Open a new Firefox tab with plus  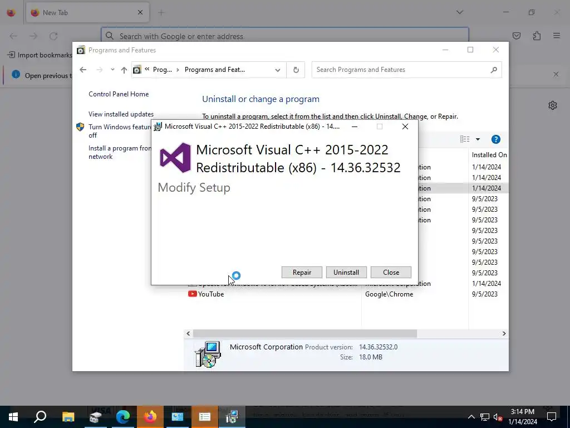161,12
